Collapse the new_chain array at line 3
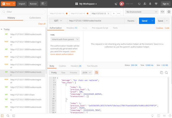172x118 pixels. coord(55,82)
